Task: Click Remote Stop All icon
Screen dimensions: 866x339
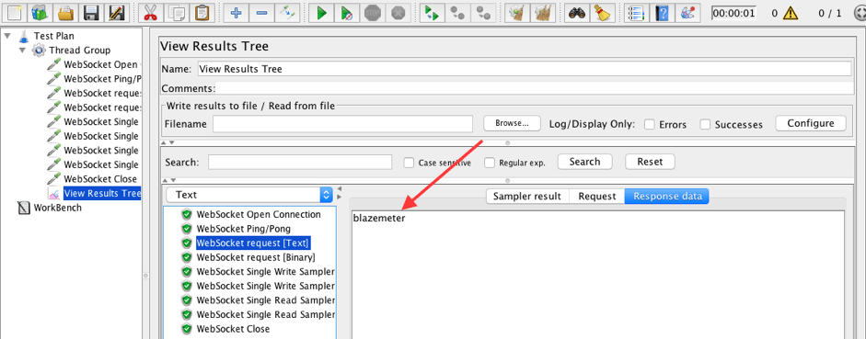Action: [457, 12]
